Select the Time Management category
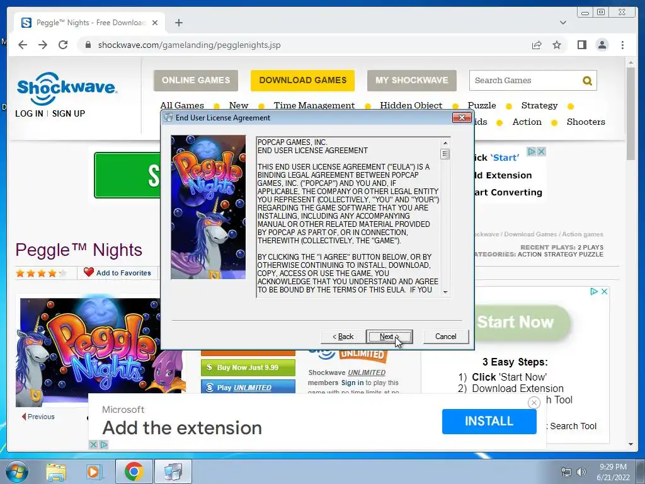Viewport: 645px width, 484px height. [x=314, y=105]
